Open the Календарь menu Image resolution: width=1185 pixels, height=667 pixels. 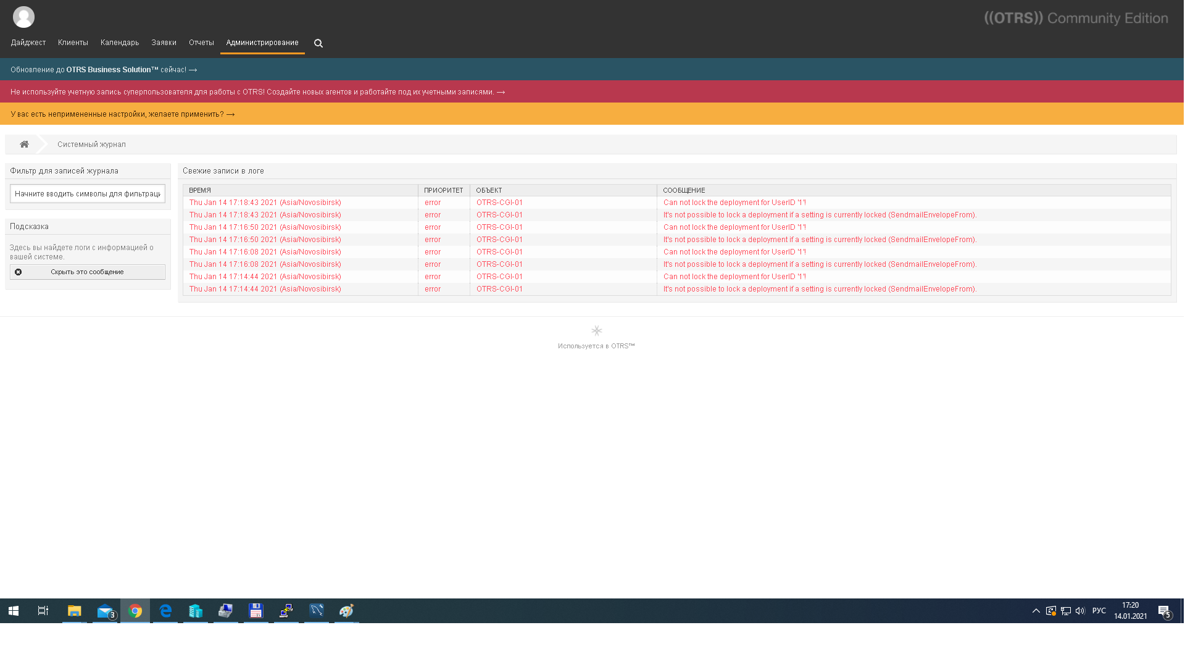pos(120,43)
